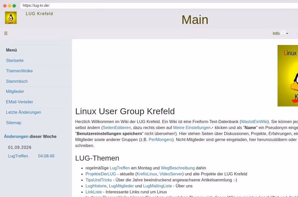Open Sitemap in the sidebar menu

click(14, 123)
